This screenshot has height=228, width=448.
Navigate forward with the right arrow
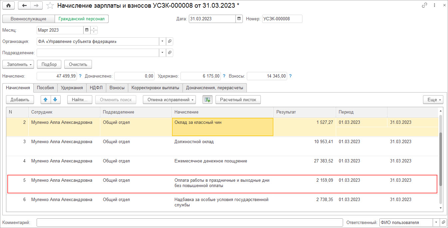point(36,5)
